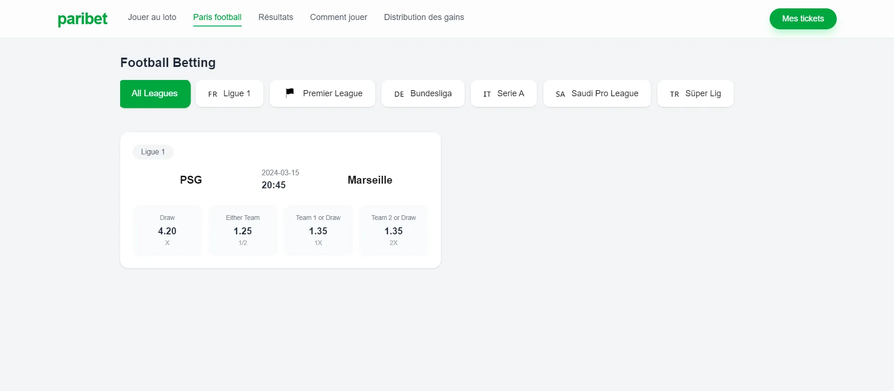Click the Premier League flag icon
Viewport: 894px width, 391px height.
click(x=290, y=93)
